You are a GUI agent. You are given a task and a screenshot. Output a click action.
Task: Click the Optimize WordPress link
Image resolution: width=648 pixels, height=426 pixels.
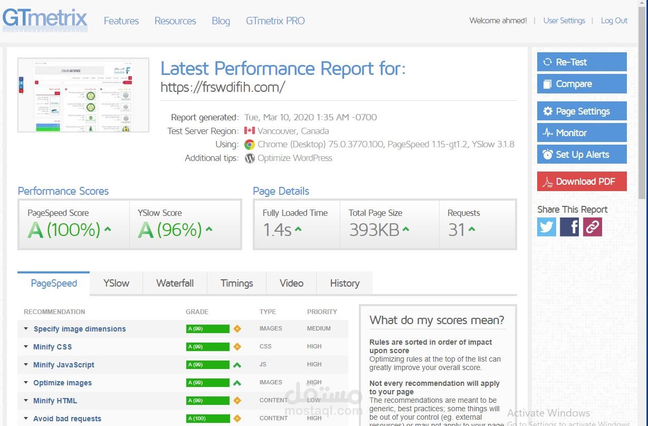[295, 158]
